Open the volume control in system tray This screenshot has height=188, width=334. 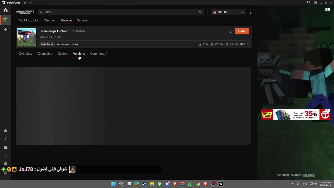pos(315,184)
